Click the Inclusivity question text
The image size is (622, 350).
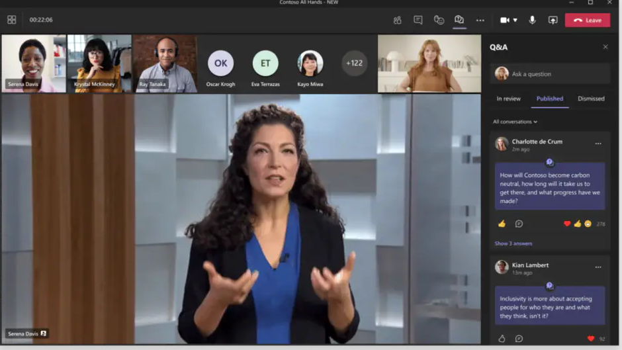pos(546,307)
